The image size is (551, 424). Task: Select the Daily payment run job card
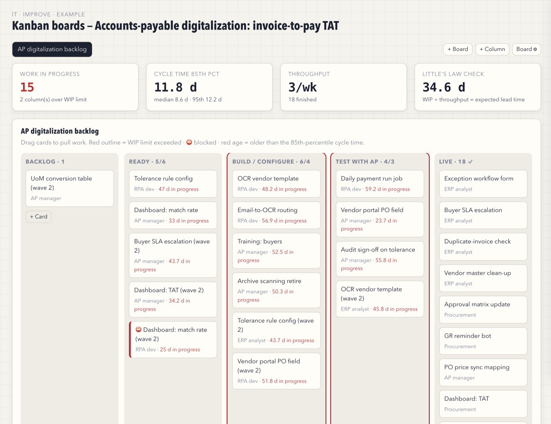pyautogui.click(x=380, y=184)
